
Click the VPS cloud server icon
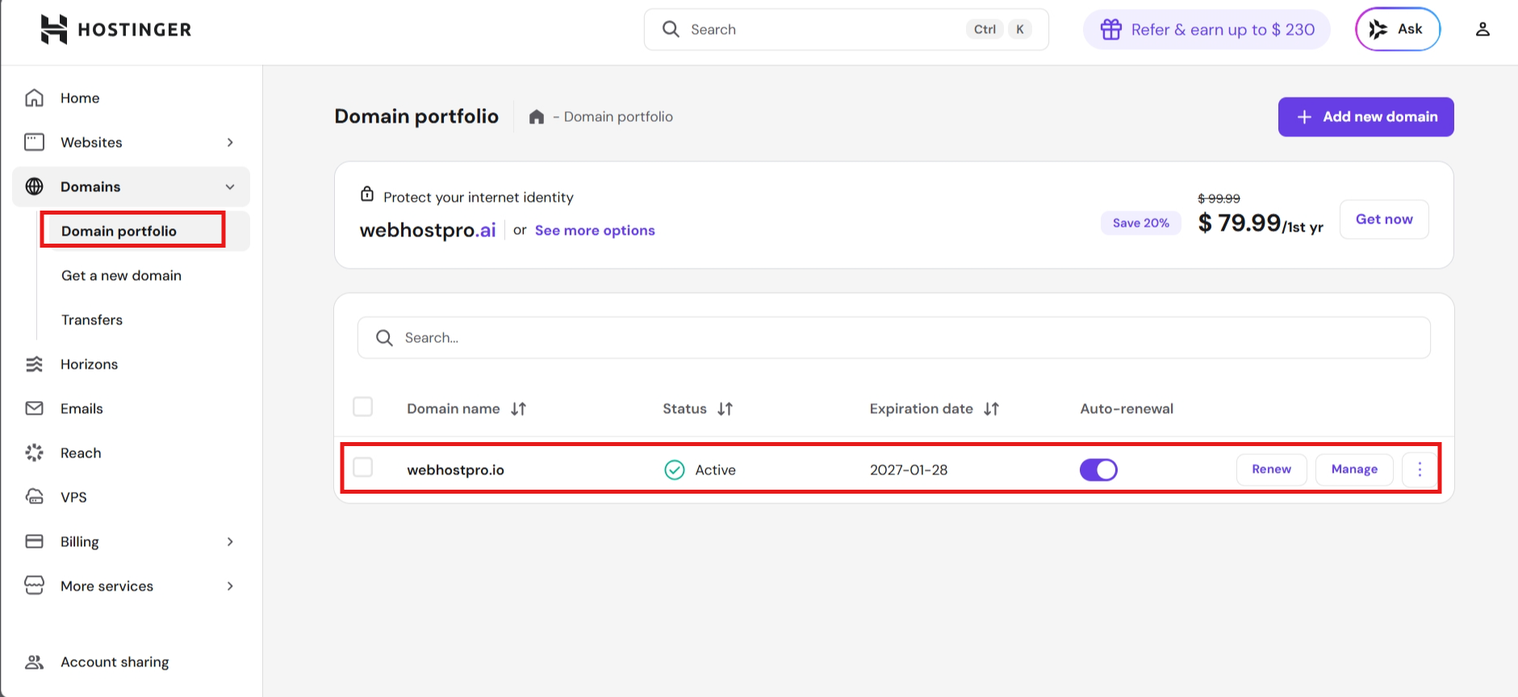click(34, 497)
